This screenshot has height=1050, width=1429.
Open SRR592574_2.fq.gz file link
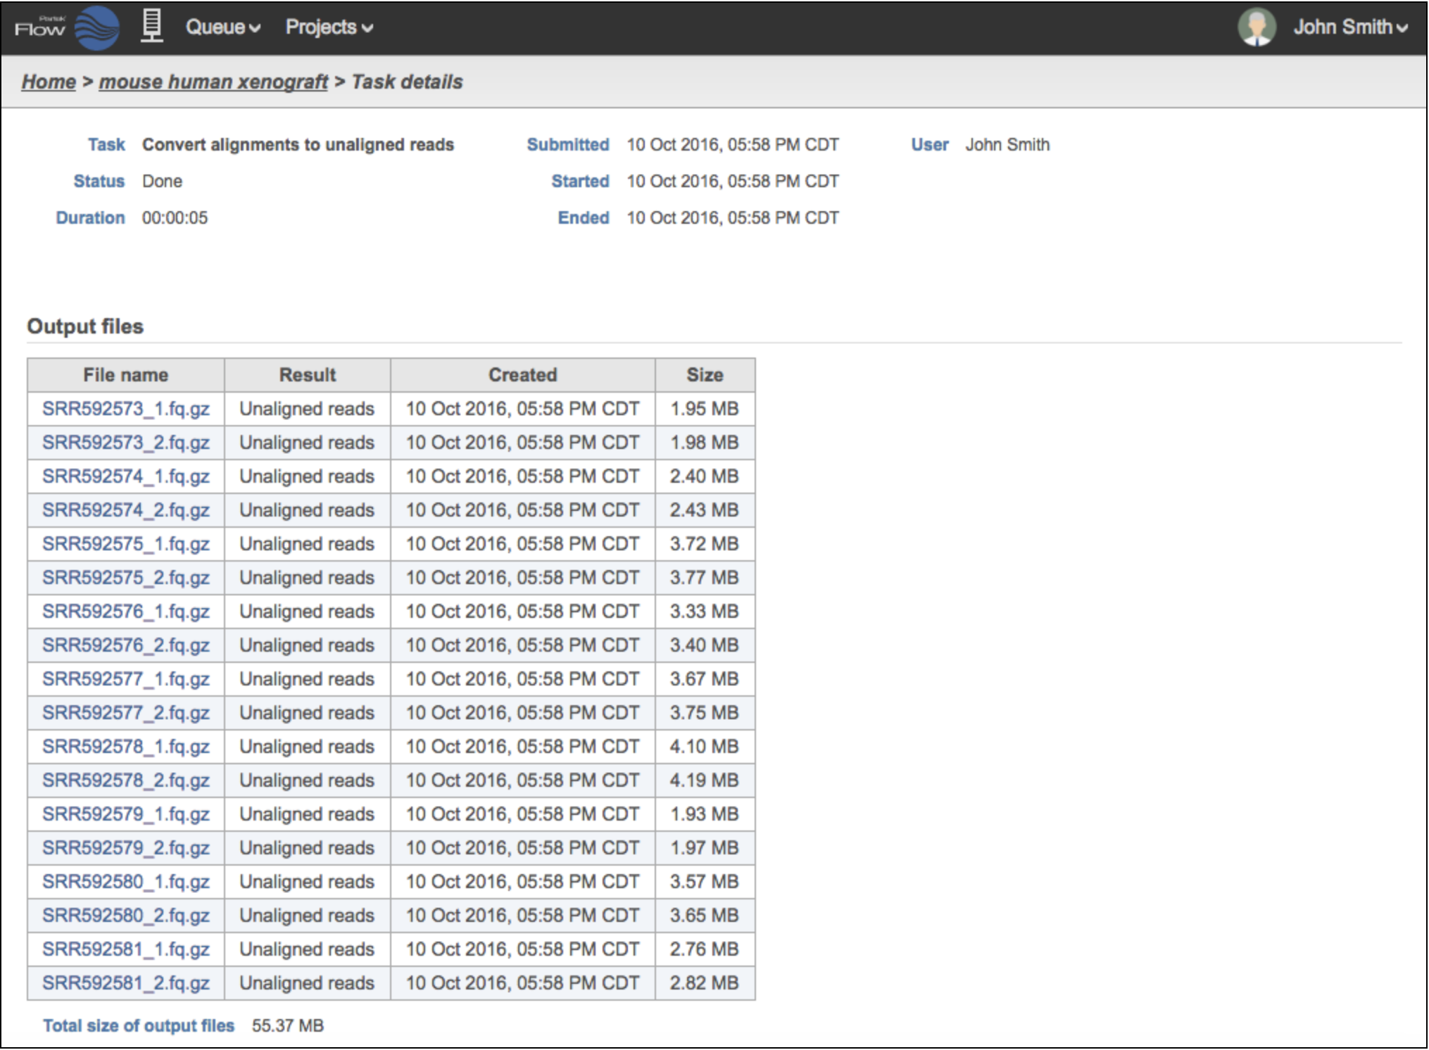(125, 510)
